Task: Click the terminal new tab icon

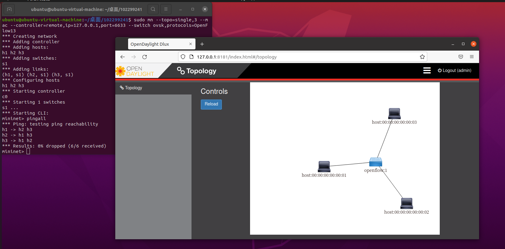Action: coord(9,9)
